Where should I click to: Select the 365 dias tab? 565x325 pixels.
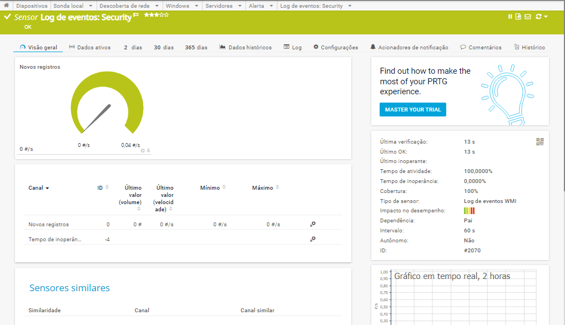196,47
